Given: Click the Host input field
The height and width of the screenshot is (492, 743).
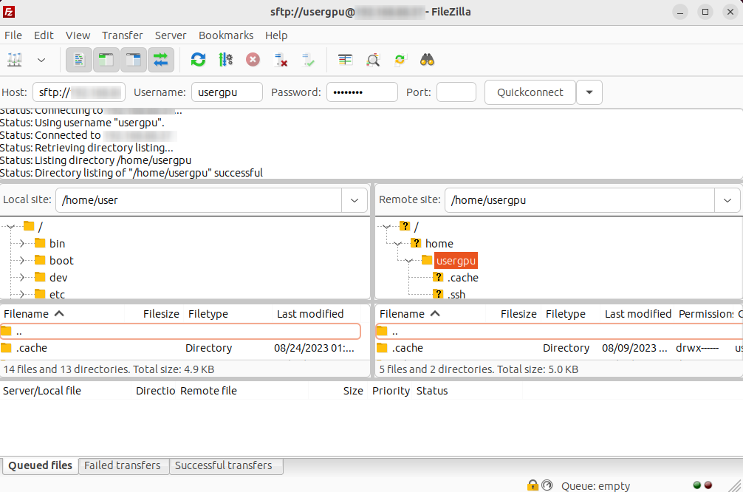Looking at the screenshot, I should pos(79,92).
